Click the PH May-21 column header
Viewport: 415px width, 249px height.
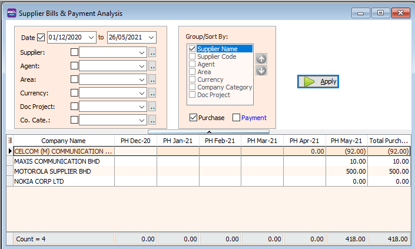tap(347, 141)
